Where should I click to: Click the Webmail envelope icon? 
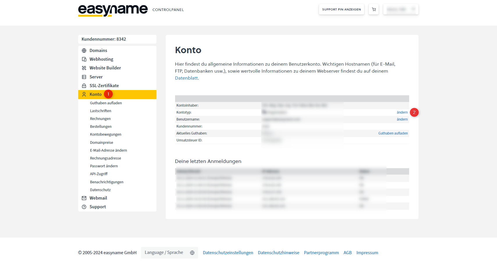(x=84, y=198)
